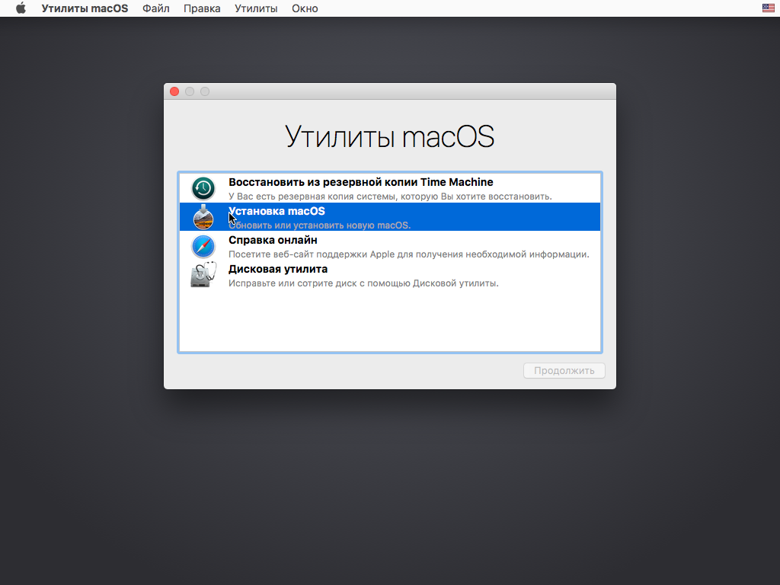The image size is (780, 585).
Task: Click the Time Machine restore icon
Action: [x=203, y=188]
